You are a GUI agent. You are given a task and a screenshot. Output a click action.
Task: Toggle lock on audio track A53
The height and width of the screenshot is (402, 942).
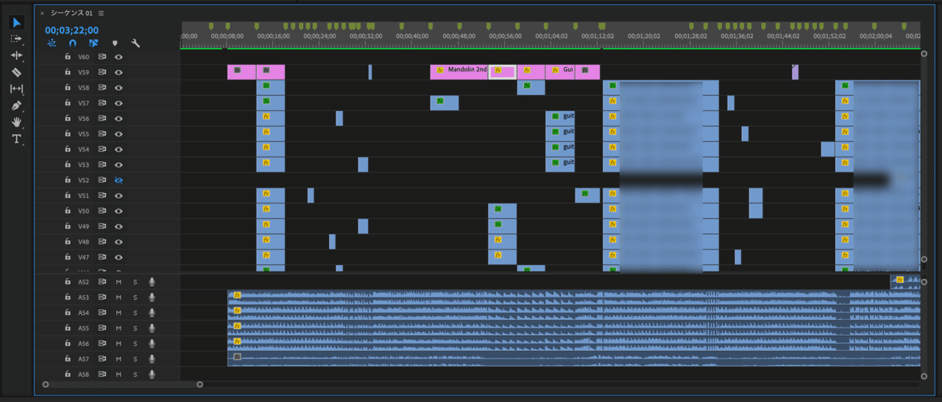(67, 297)
